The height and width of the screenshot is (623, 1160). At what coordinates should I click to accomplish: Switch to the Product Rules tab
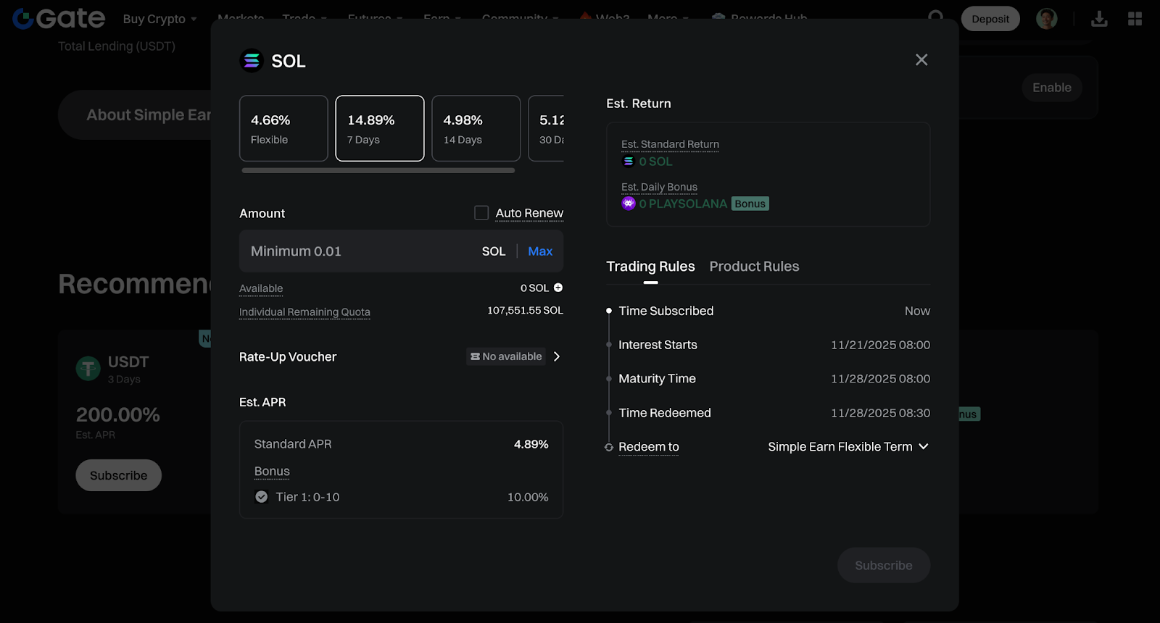(x=754, y=267)
